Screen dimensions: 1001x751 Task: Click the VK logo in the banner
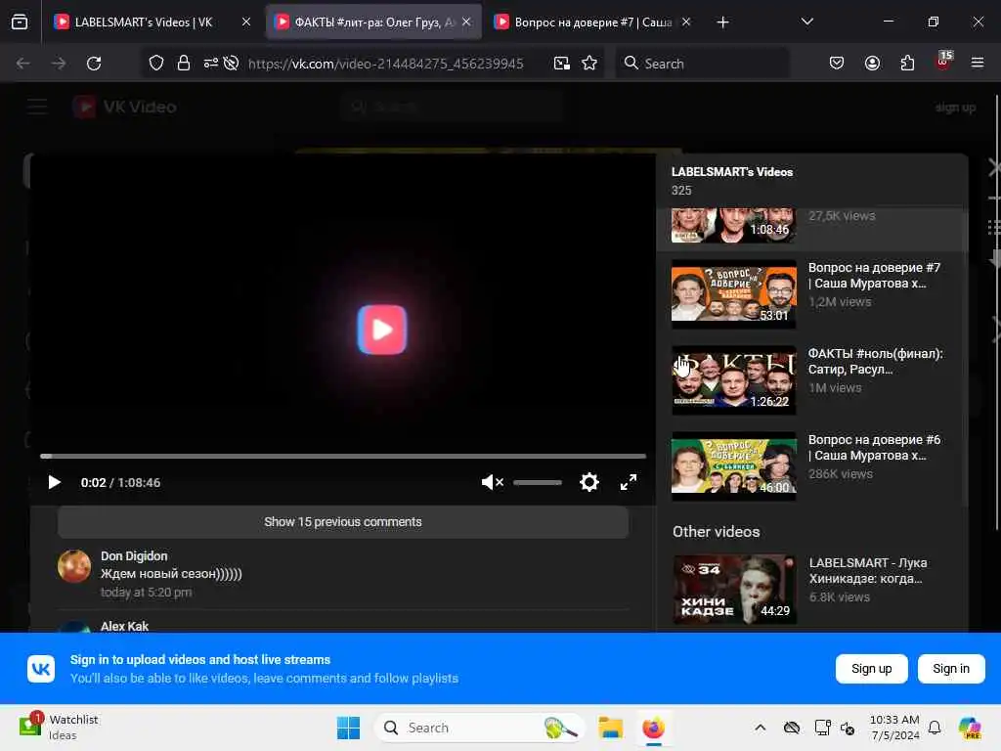click(x=41, y=669)
